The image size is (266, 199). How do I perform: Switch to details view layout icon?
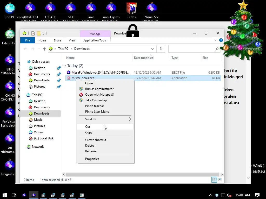(x=214, y=180)
